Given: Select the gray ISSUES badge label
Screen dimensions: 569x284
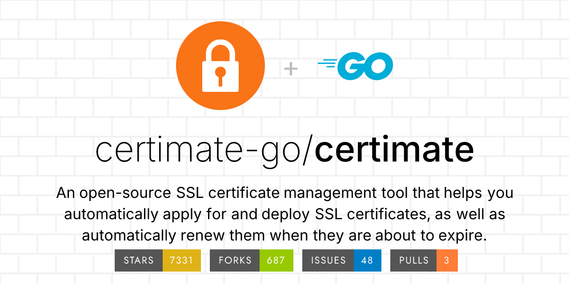Looking at the screenshot, I should point(328,260).
